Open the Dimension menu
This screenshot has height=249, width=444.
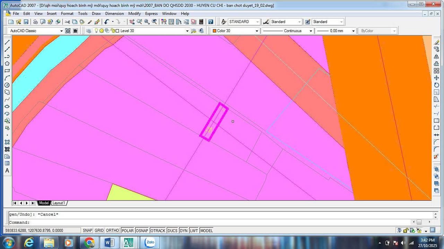[x=114, y=13]
